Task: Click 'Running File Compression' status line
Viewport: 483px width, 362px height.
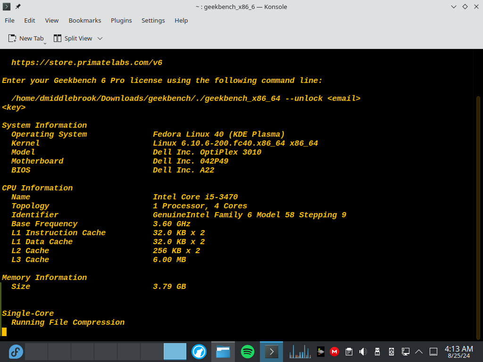Action: (68, 322)
